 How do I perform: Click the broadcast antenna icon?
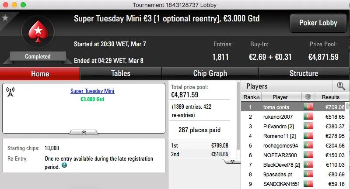coord(10,92)
